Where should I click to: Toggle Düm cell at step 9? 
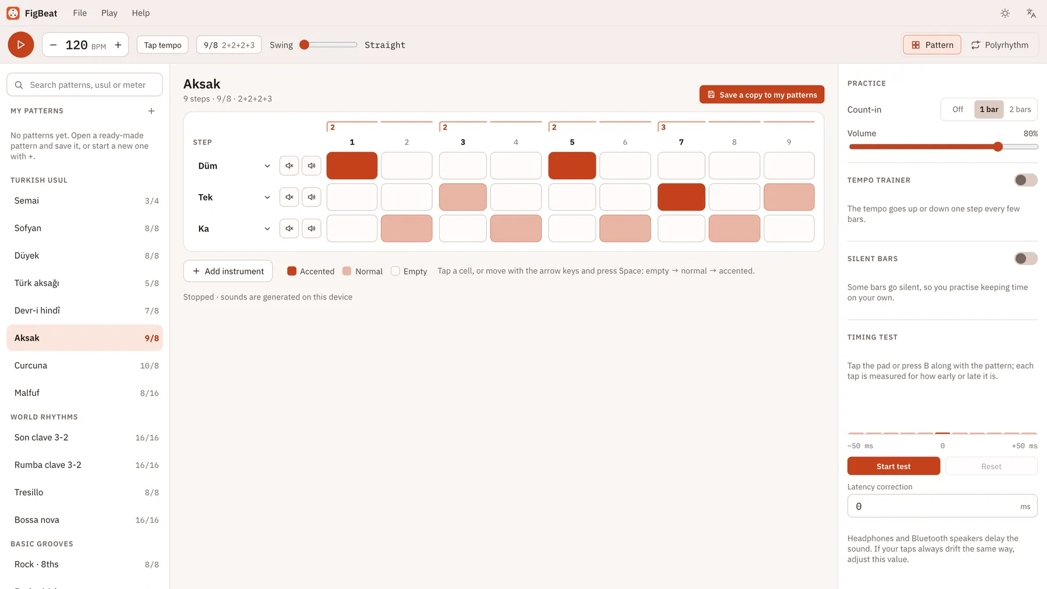789,166
